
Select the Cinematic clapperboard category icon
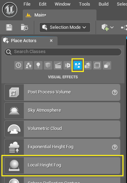pyautogui.click(x=58, y=65)
